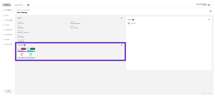
Task: Expand the user account chevron menu
Action: 211,5
